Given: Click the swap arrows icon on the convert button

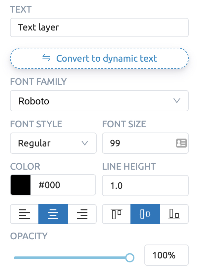Looking at the screenshot, I should (46, 58).
